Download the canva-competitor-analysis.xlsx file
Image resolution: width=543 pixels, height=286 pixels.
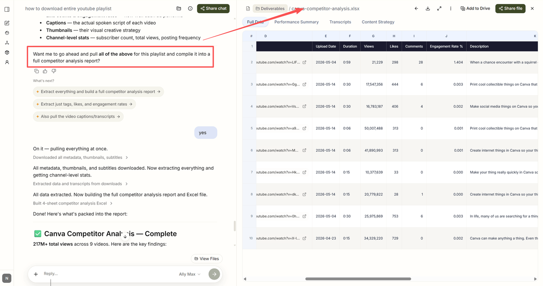pyautogui.click(x=428, y=9)
